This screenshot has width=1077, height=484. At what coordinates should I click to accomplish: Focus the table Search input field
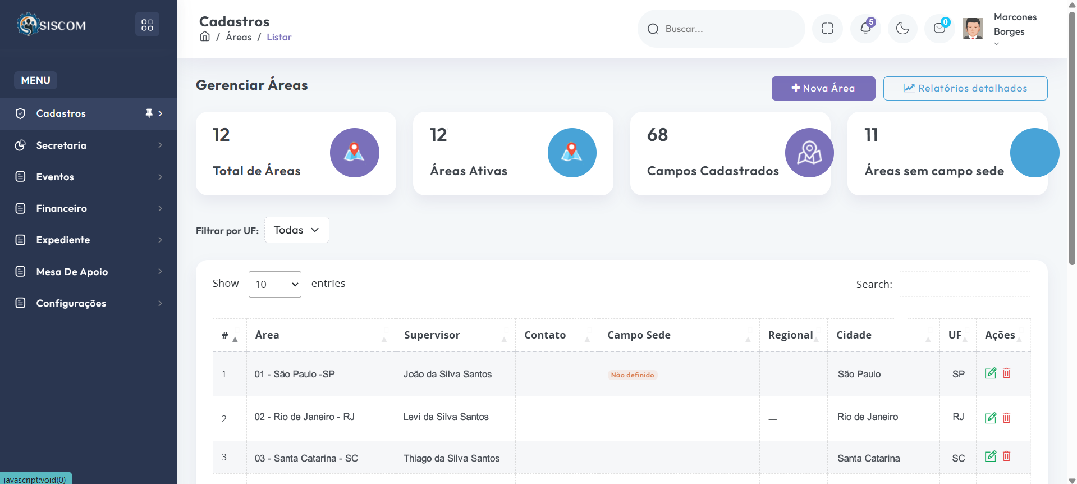[964, 285]
